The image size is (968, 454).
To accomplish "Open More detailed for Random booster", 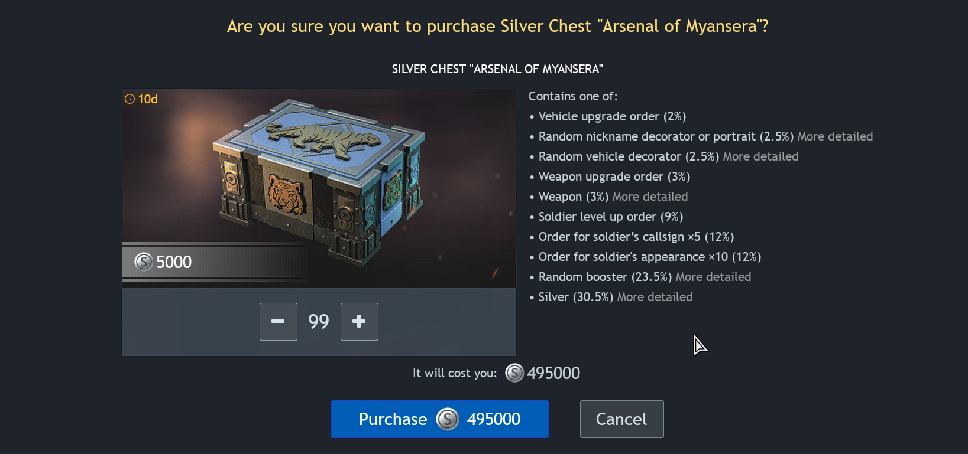I will [x=713, y=277].
